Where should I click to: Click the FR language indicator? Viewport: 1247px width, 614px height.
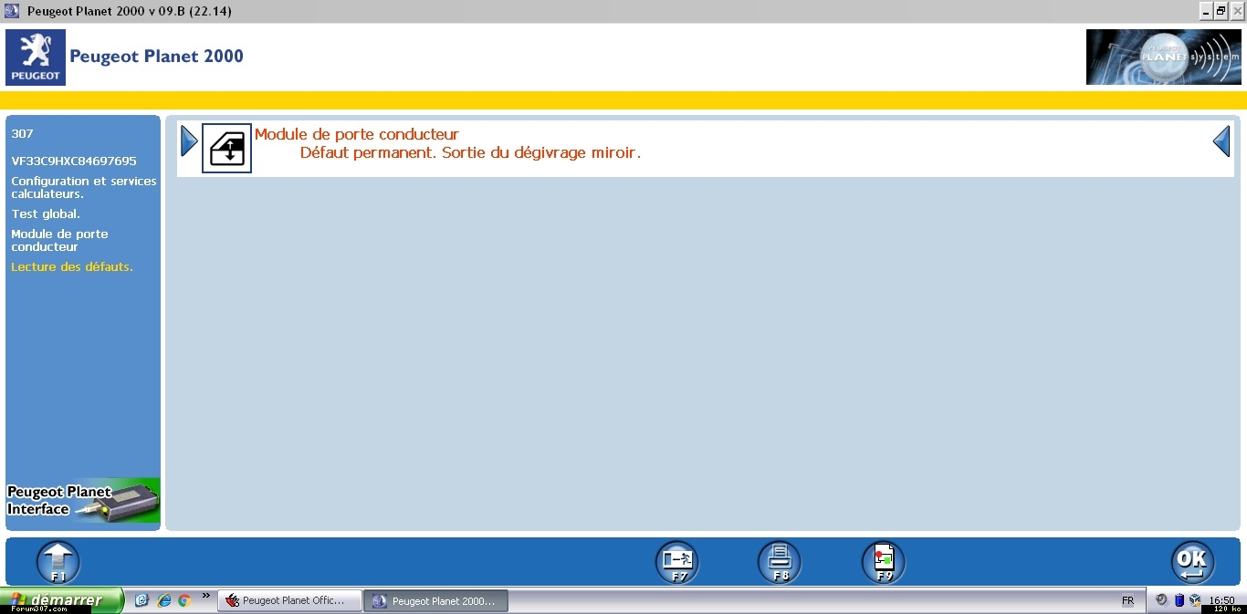click(x=1127, y=600)
